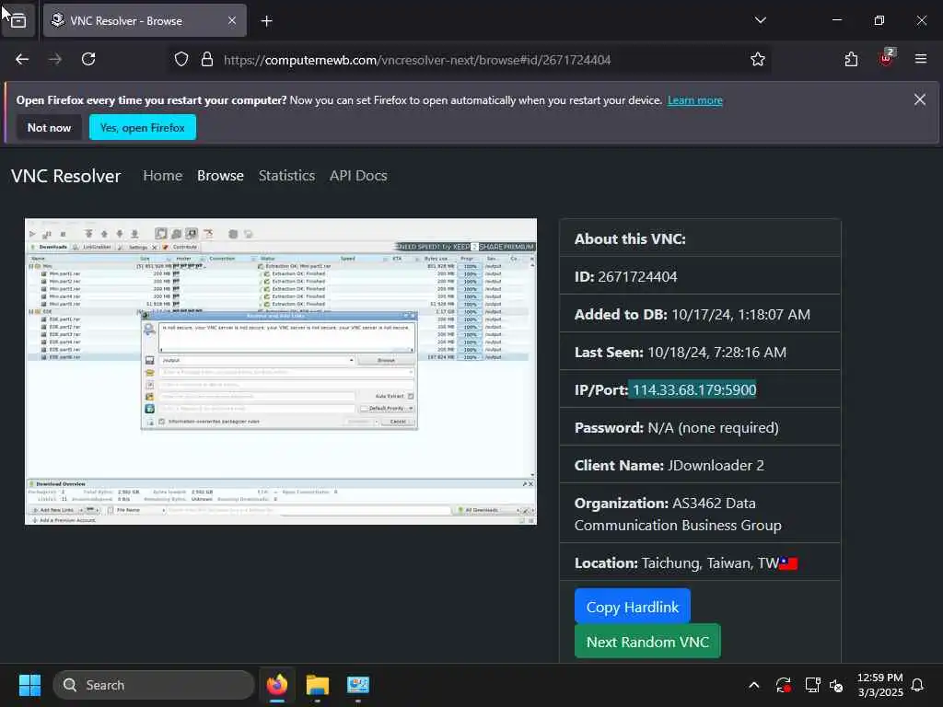The width and height of the screenshot is (943, 707).
Task: Click Yes, open Firefox button
Action: [143, 127]
